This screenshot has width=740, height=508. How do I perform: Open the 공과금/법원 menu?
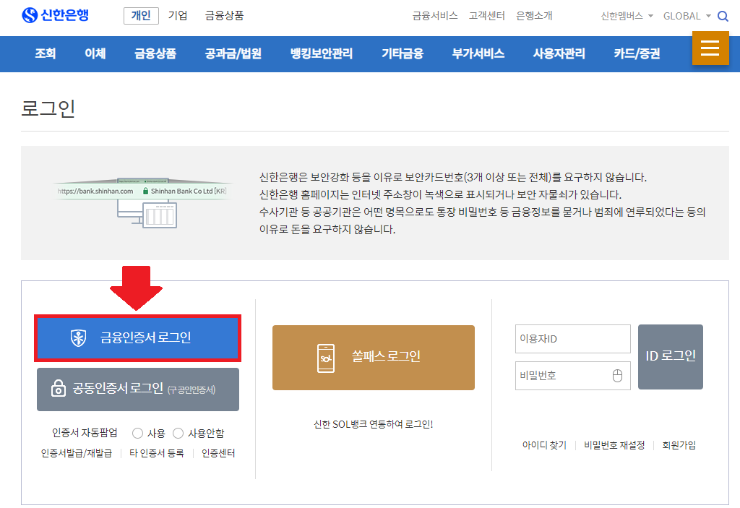pyautogui.click(x=233, y=53)
